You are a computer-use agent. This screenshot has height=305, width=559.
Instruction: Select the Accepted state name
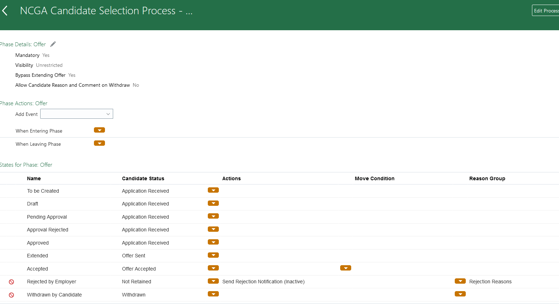tap(37, 269)
